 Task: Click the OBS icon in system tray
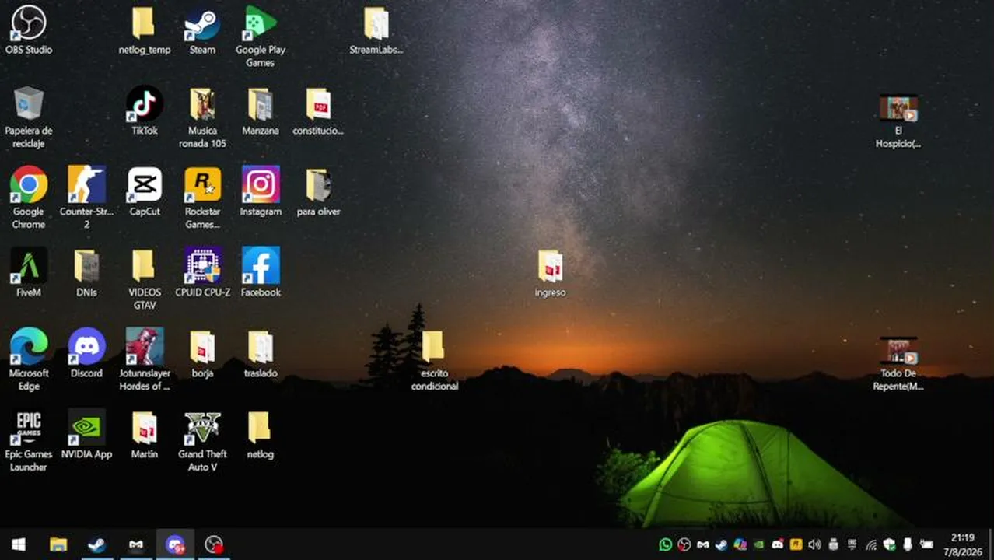[684, 544]
